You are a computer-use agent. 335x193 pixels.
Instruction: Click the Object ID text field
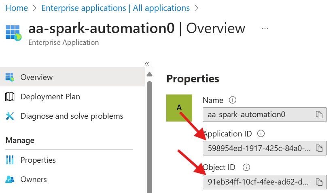tap(259, 182)
